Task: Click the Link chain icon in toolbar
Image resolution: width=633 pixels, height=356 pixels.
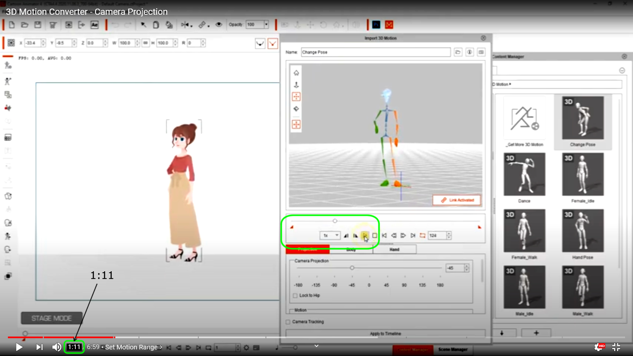Action: click(x=202, y=25)
